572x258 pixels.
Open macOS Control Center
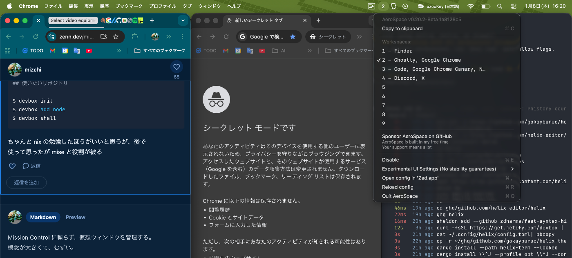pyautogui.click(x=514, y=6)
